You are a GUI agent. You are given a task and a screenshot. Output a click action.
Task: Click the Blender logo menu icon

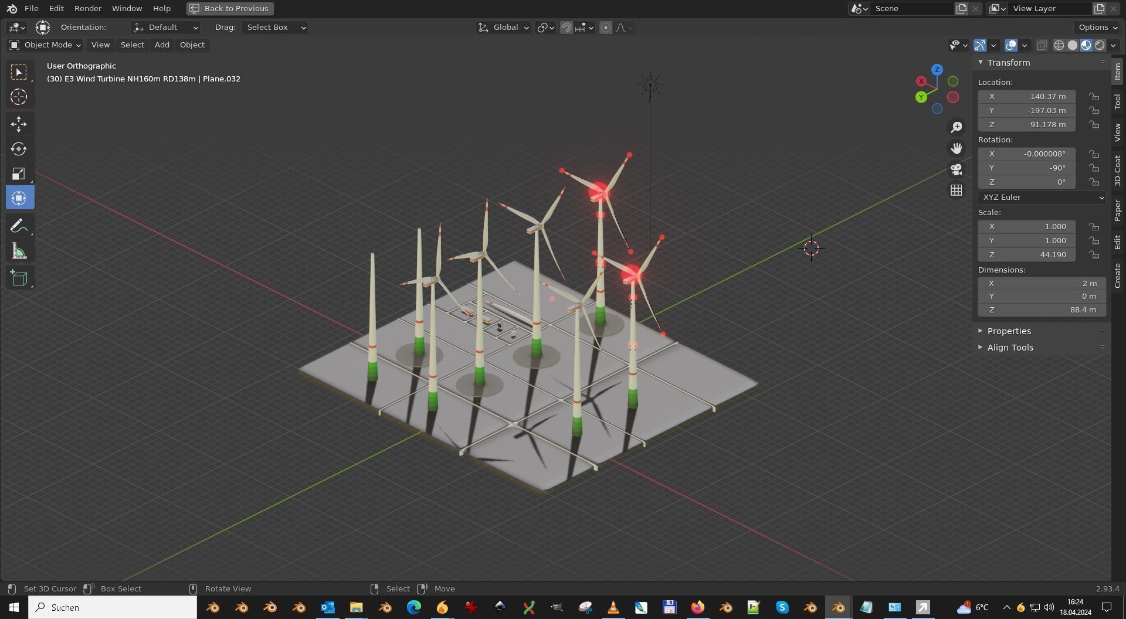coord(12,8)
